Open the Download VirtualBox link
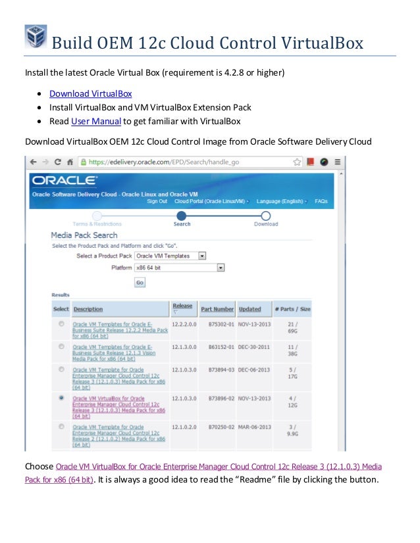420x543 pixels. click(x=91, y=93)
